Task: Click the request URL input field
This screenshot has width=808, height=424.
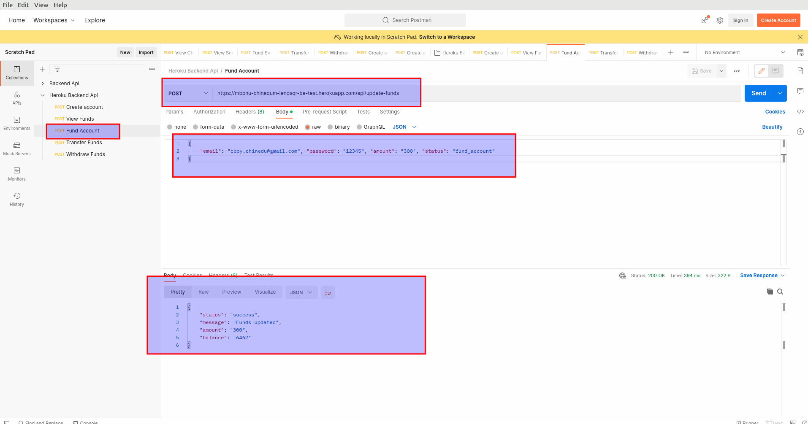Action: [x=477, y=93]
